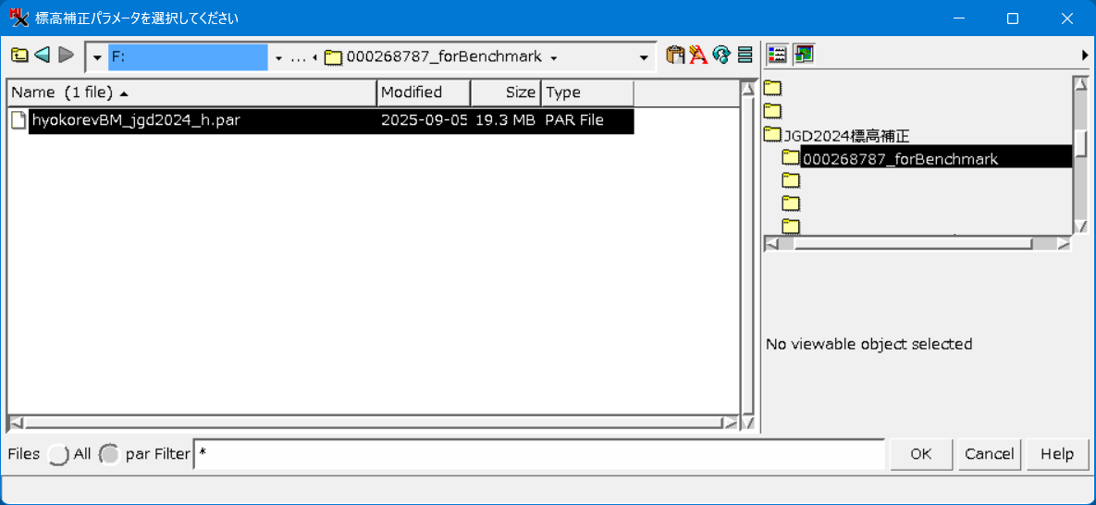1096x505 pixels.
Task: Go up to the parent folder
Action: [18, 55]
